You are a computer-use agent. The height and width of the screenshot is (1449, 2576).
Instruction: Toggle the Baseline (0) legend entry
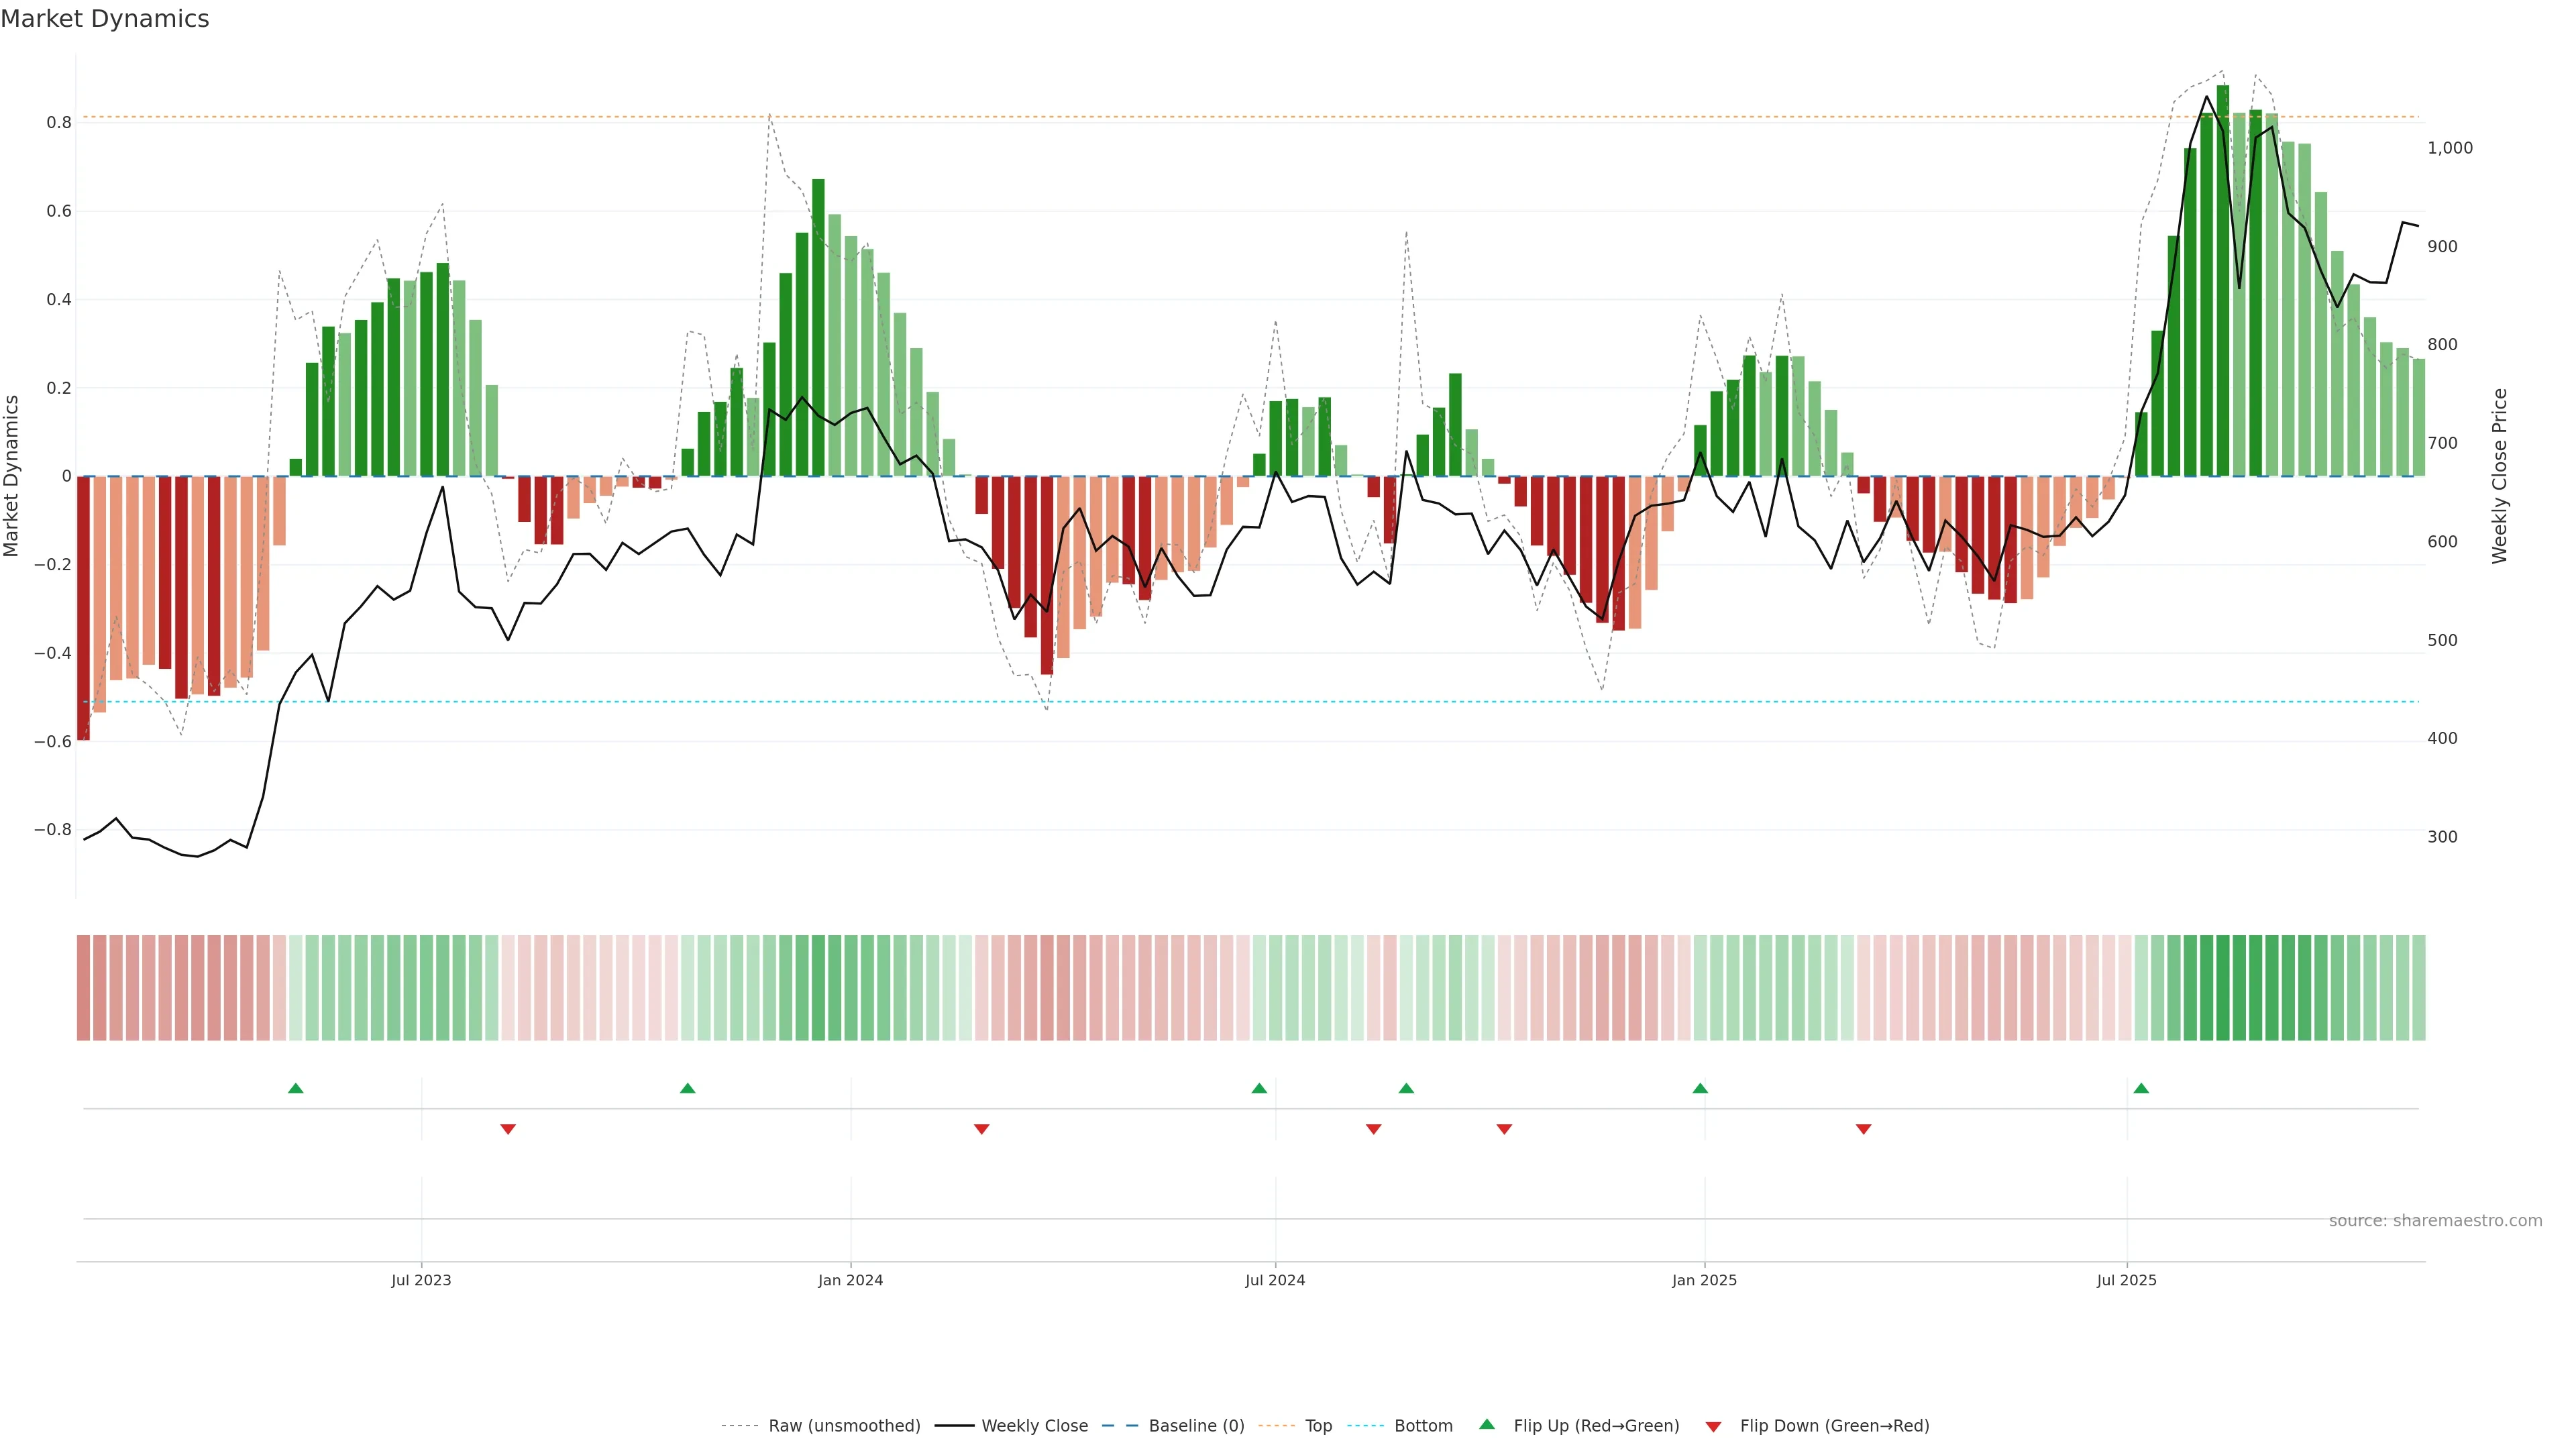(1196, 1425)
